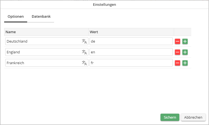
Task: Add a row after Deutschland with green plus
Action: tap(185, 41)
